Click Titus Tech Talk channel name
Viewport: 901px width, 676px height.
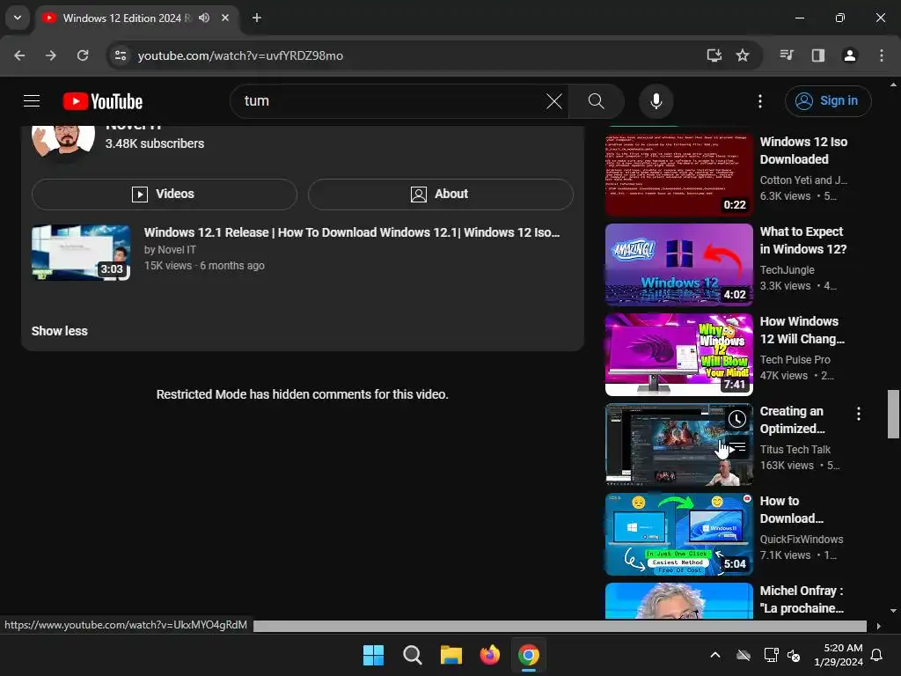coord(795,450)
